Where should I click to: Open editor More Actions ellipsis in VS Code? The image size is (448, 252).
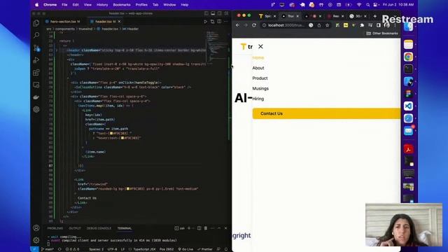[225, 22]
